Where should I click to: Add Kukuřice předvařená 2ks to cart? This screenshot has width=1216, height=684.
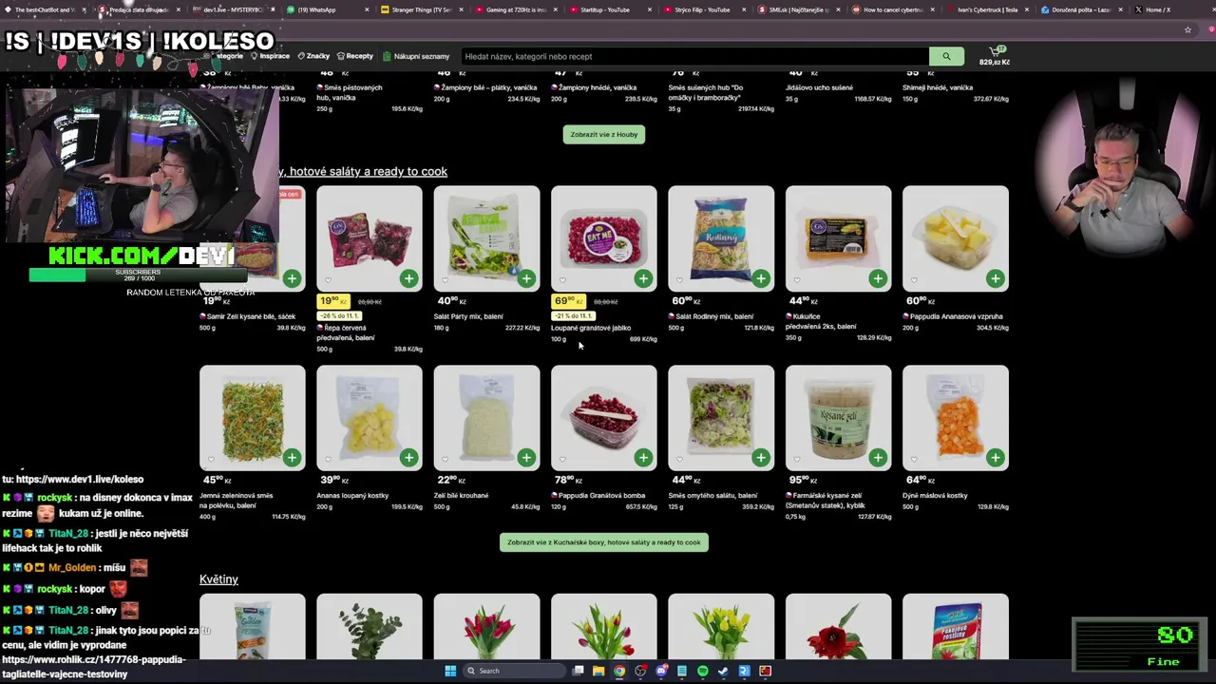coord(878,278)
